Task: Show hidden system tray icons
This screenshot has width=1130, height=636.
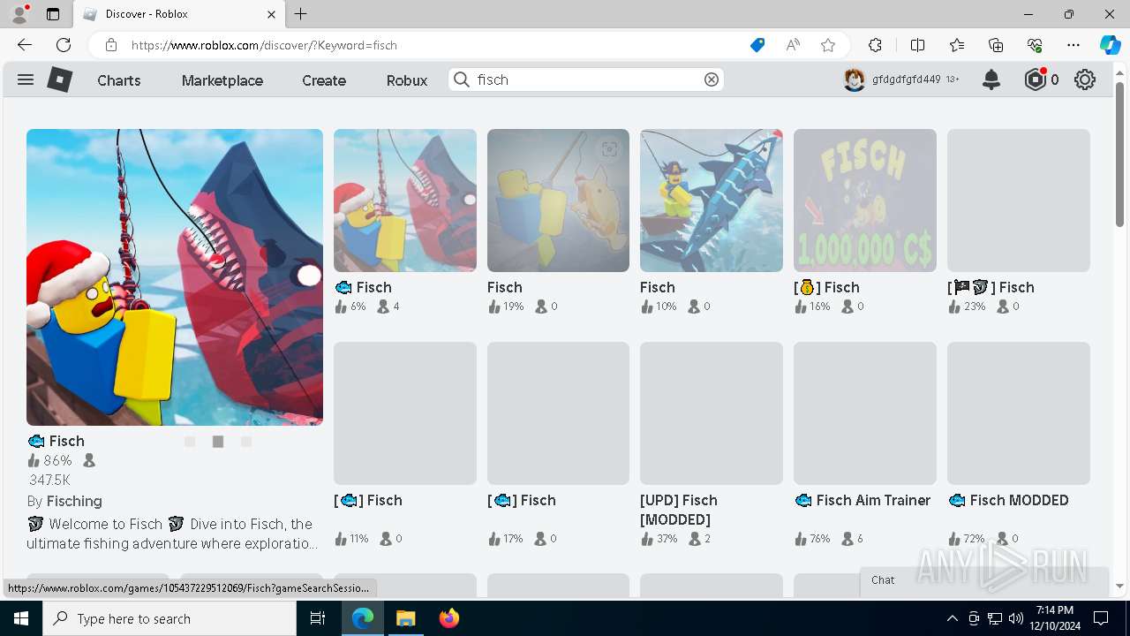Action: pos(952,618)
